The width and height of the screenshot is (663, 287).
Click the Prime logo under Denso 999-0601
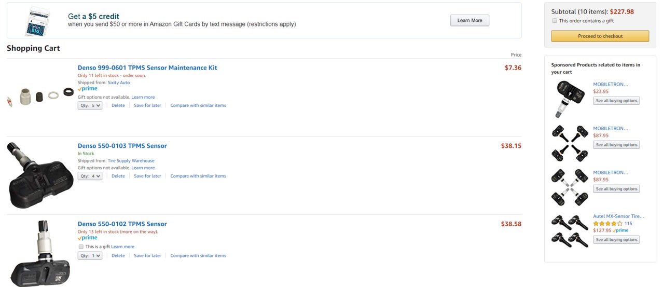(88, 89)
